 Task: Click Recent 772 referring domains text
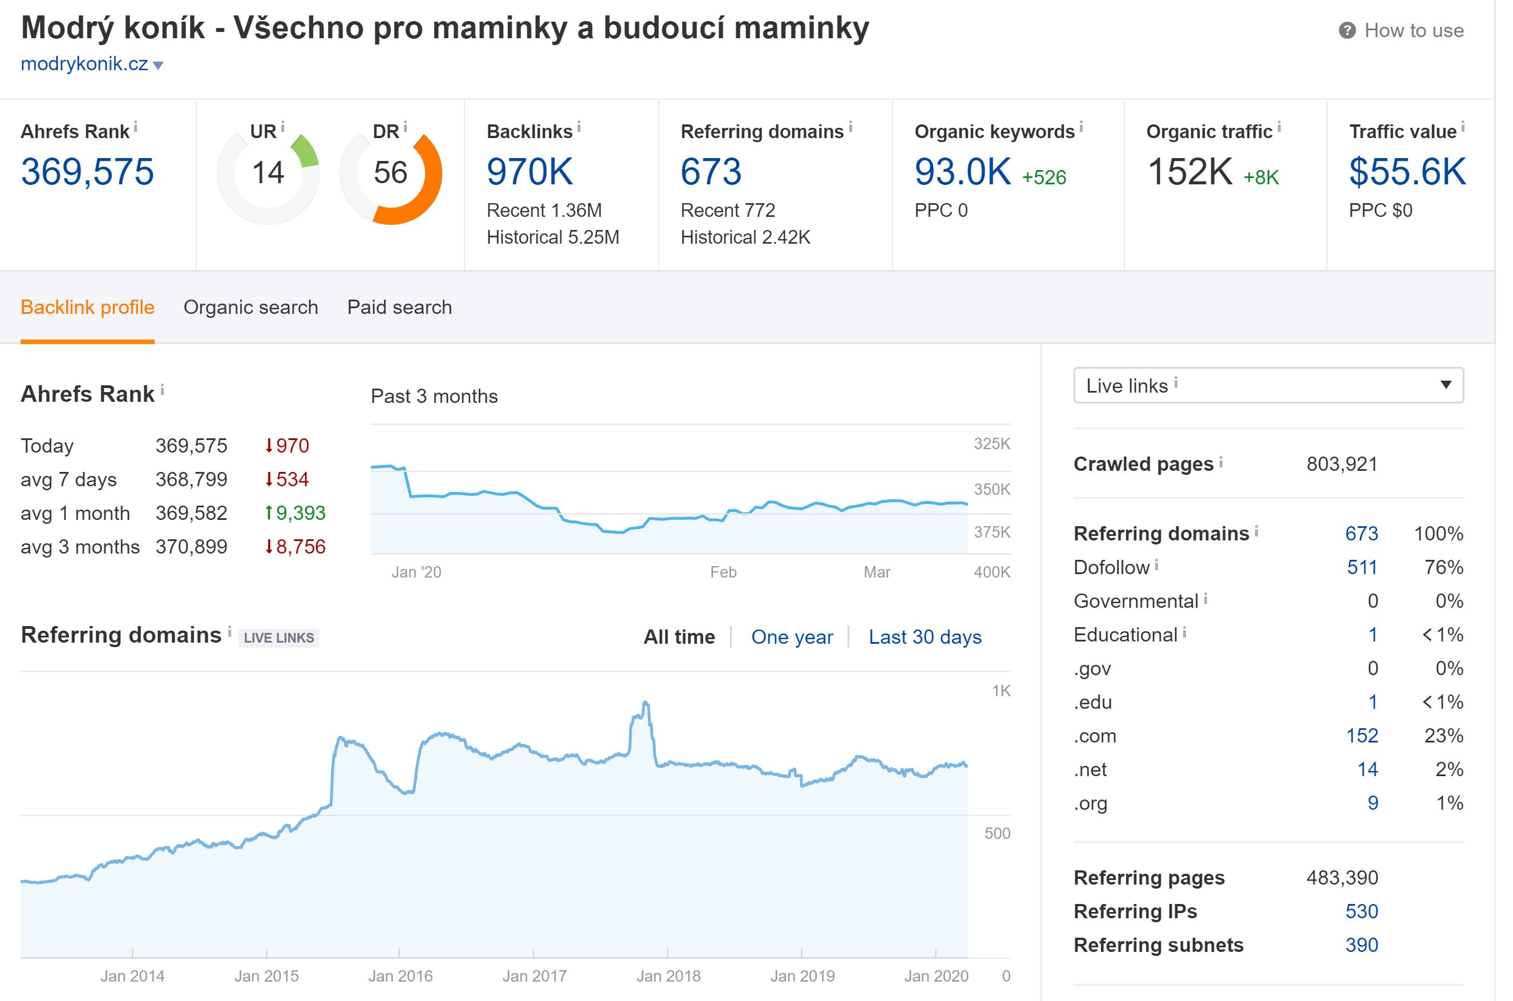728,210
